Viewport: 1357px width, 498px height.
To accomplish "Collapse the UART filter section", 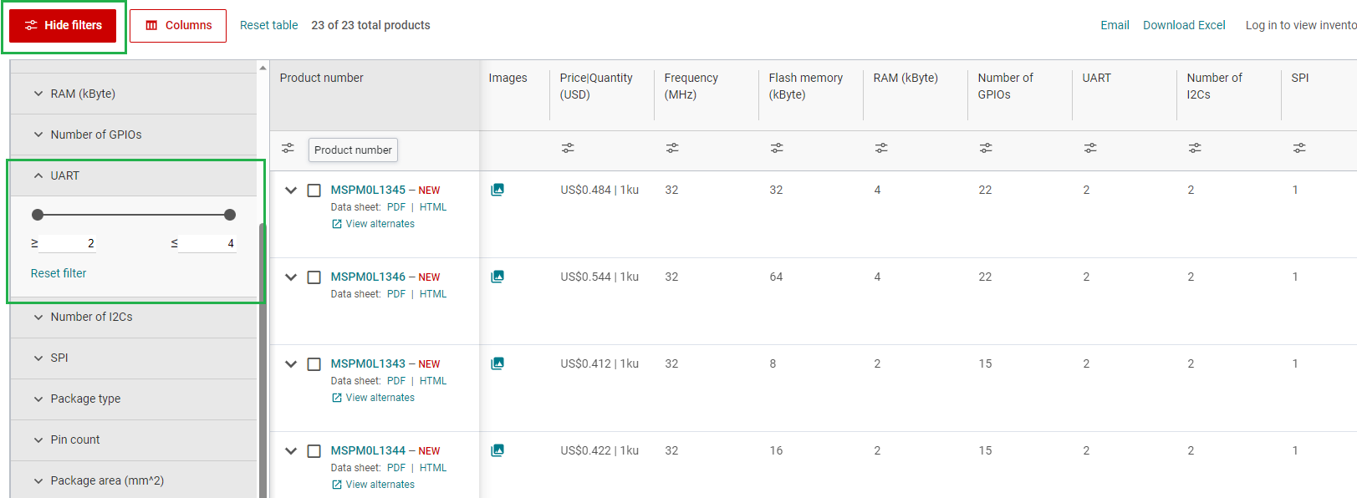I will [64, 175].
